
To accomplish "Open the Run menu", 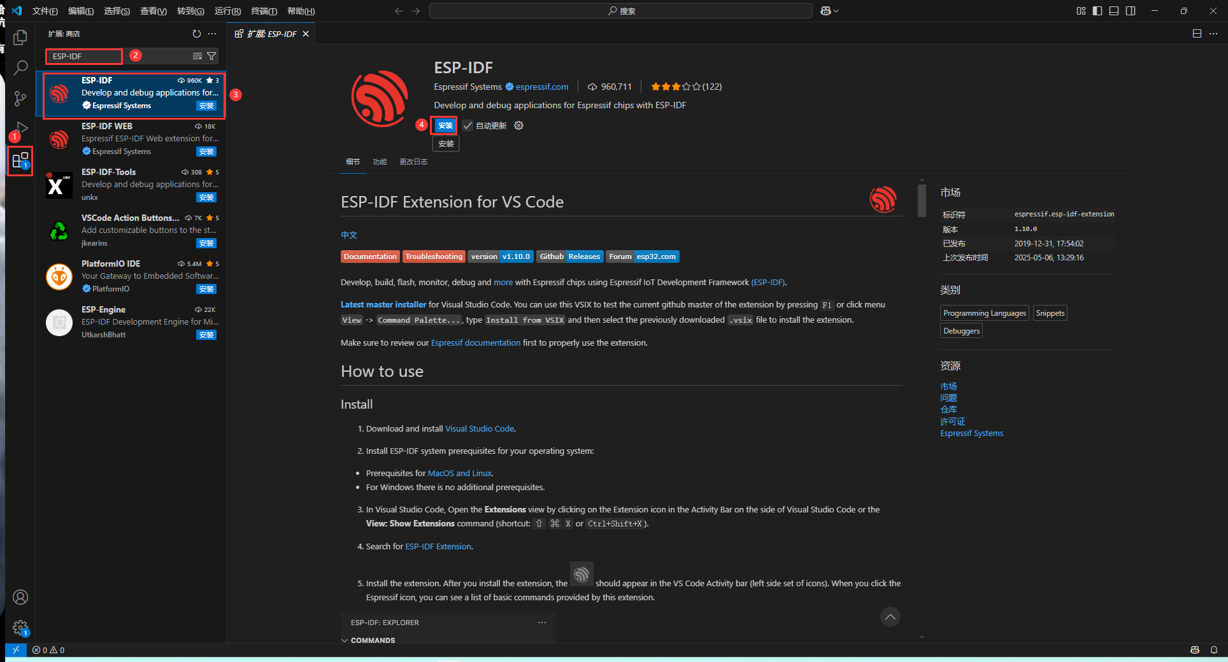I will (227, 11).
